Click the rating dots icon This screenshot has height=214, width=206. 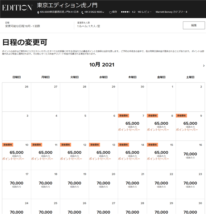point(126,12)
